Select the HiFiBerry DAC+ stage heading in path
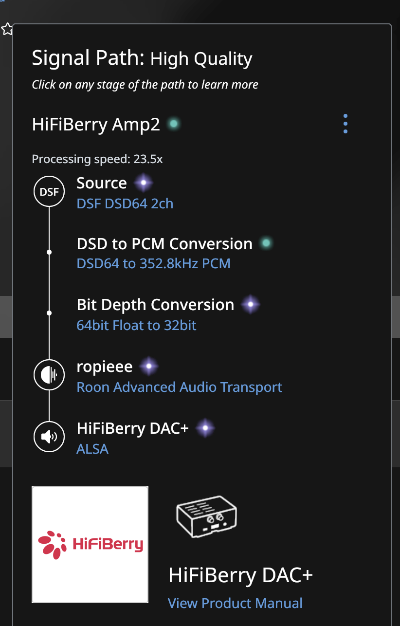 [132, 428]
